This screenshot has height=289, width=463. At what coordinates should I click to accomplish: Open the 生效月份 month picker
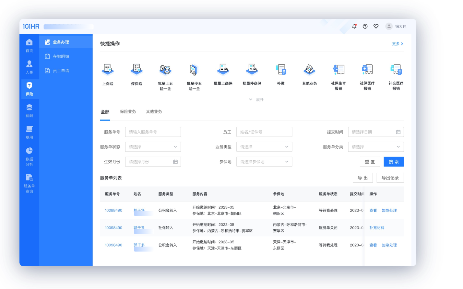click(x=153, y=162)
